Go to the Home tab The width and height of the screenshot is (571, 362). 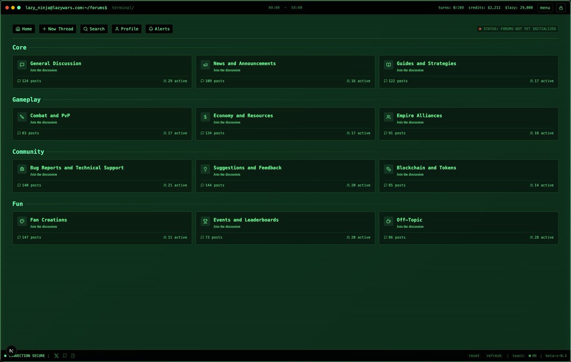point(24,29)
